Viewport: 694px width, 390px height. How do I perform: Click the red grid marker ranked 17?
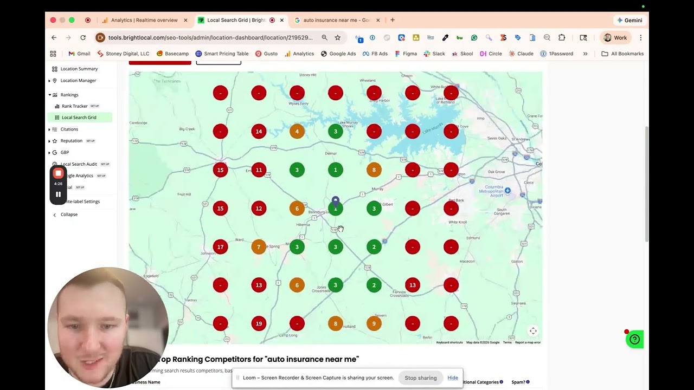tap(220, 246)
